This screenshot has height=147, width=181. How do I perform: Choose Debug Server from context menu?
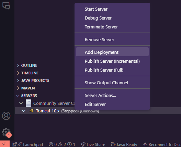click(x=112, y=18)
